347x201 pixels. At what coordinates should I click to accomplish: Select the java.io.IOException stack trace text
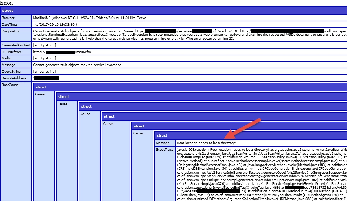(262, 174)
